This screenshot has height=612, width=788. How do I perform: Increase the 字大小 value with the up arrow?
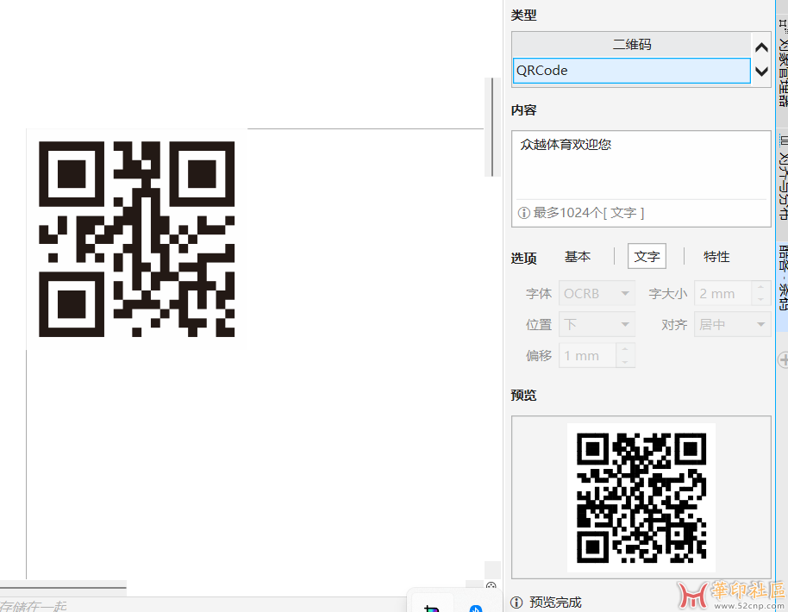[x=761, y=287]
